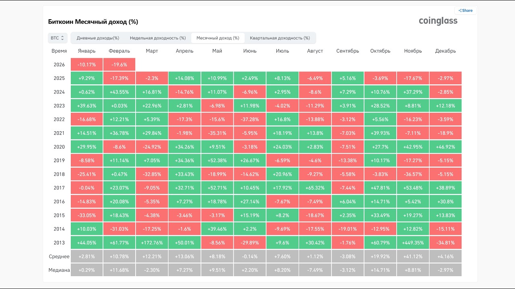The width and height of the screenshot is (515, 289).
Task: Click the -19.6% cell for February 2026
Action: pyautogui.click(x=119, y=65)
